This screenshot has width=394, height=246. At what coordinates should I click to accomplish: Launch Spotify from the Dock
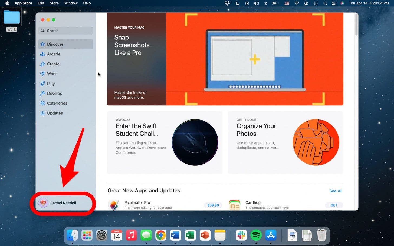256,235
